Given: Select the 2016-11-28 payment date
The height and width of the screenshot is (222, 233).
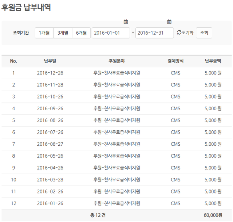Looking at the screenshot, I should tap(50, 85).
